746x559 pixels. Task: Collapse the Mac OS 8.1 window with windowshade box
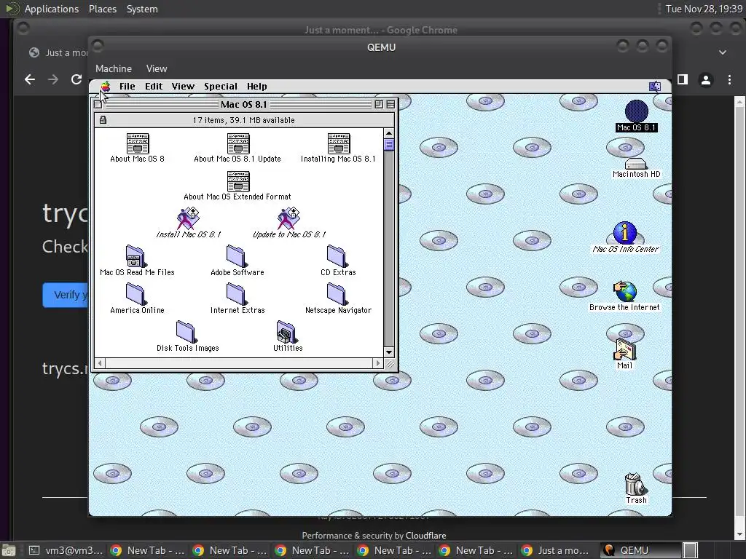tap(390, 105)
